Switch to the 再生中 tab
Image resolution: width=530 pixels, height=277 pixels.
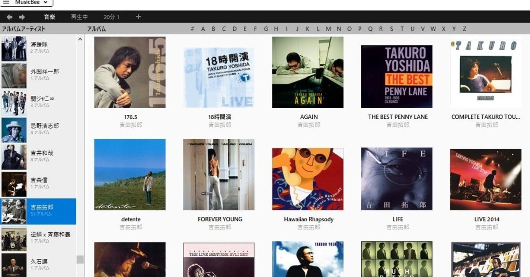click(79, 16)
